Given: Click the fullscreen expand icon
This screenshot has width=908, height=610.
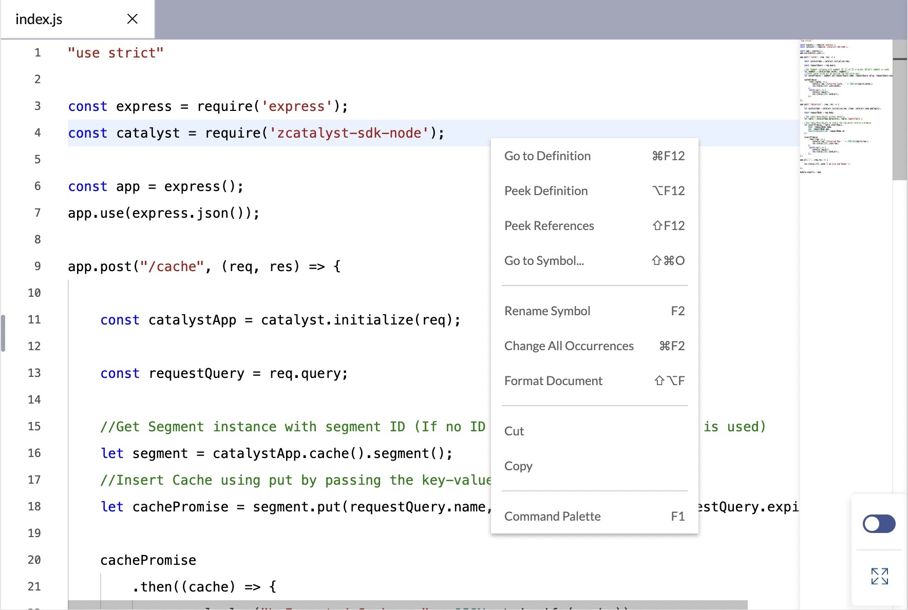Looking at the screenshot, I should [879, 577].
